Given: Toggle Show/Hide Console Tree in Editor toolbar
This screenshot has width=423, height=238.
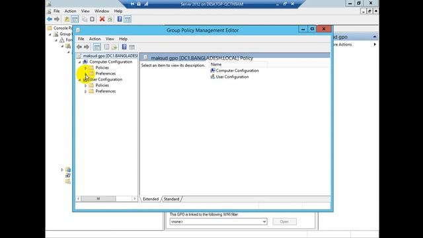Looking at the screenshot, I should tap(97, 47).
